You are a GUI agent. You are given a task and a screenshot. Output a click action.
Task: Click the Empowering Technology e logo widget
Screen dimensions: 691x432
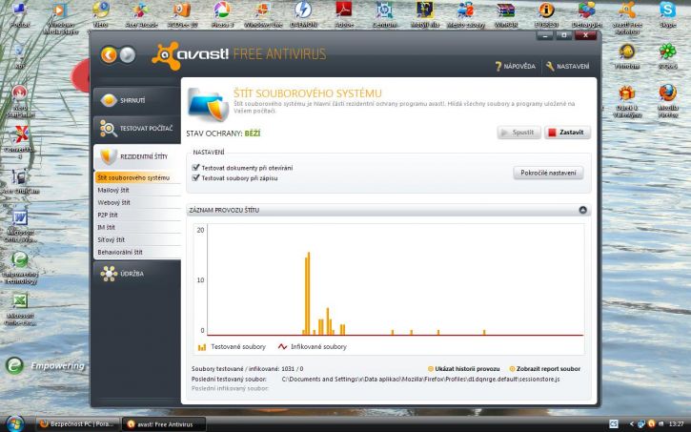14,365
